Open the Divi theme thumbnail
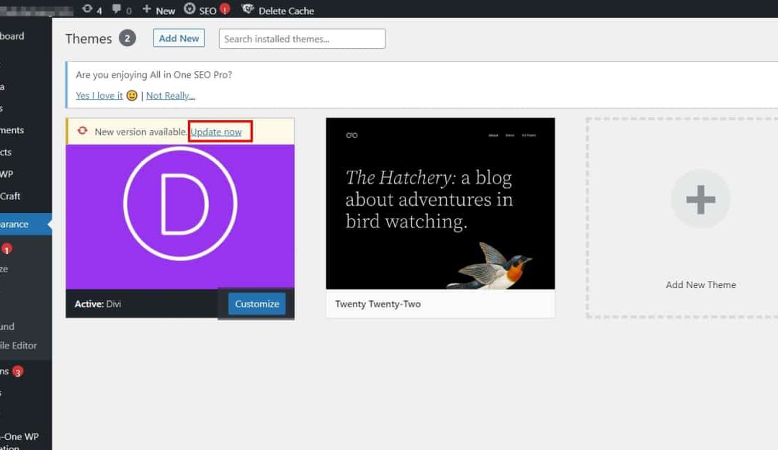Screen dimensions: 778x450 click(179, 217)
